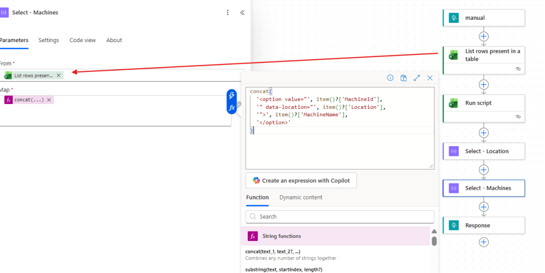The width and height of the screenshot is (545, 273).
Task: Add step between manual and List rows
Action: click(x=484, y=36)
